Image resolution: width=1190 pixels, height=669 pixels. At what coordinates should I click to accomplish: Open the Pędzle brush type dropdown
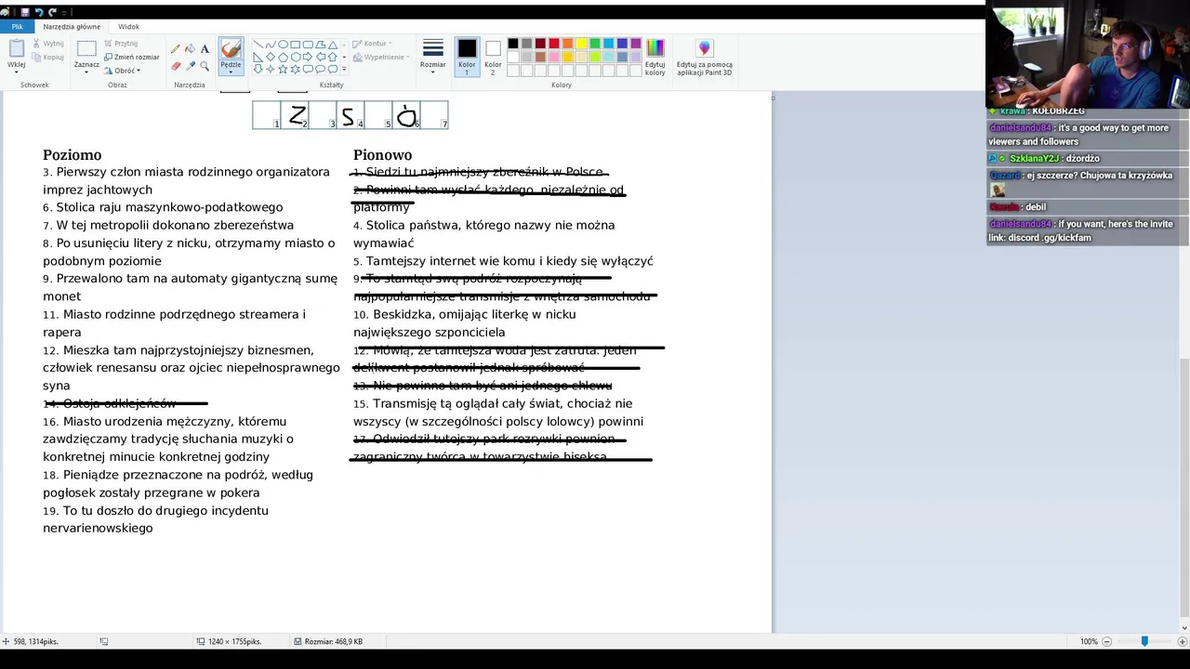coord(231,72)
